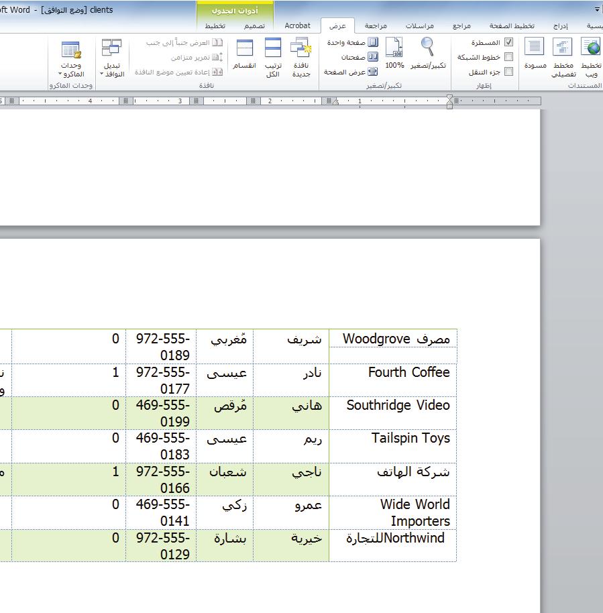Click the Northwind للتجارة cell
Screen dimensions: 603x613
[x=393, y=546]
